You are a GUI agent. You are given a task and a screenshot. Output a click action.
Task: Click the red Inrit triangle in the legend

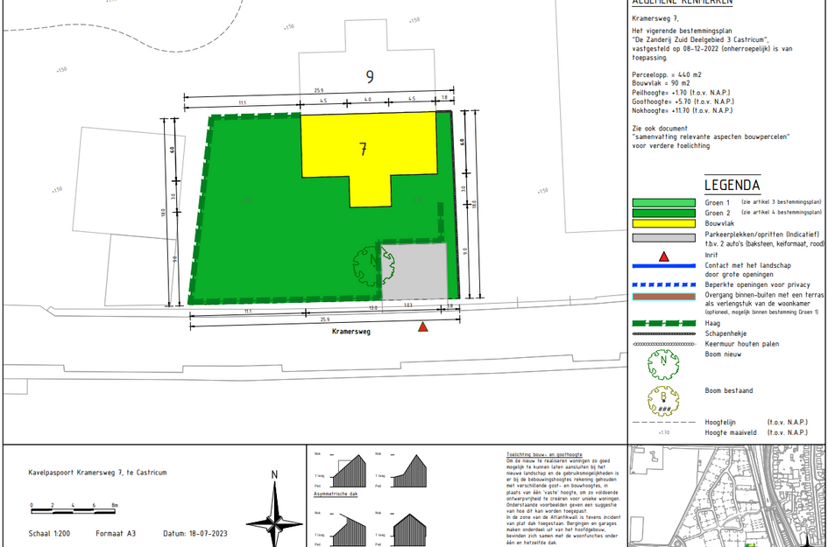coord(664,257)
